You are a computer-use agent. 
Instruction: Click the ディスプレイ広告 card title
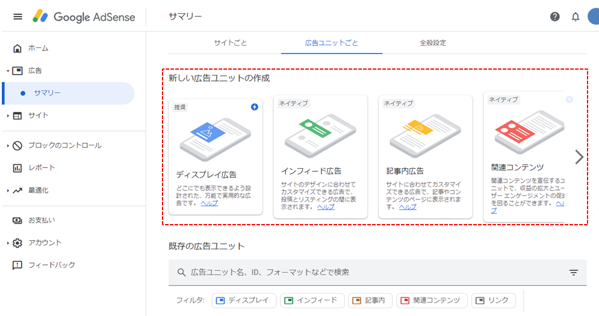pyautogui.click(x=206, y=175)
